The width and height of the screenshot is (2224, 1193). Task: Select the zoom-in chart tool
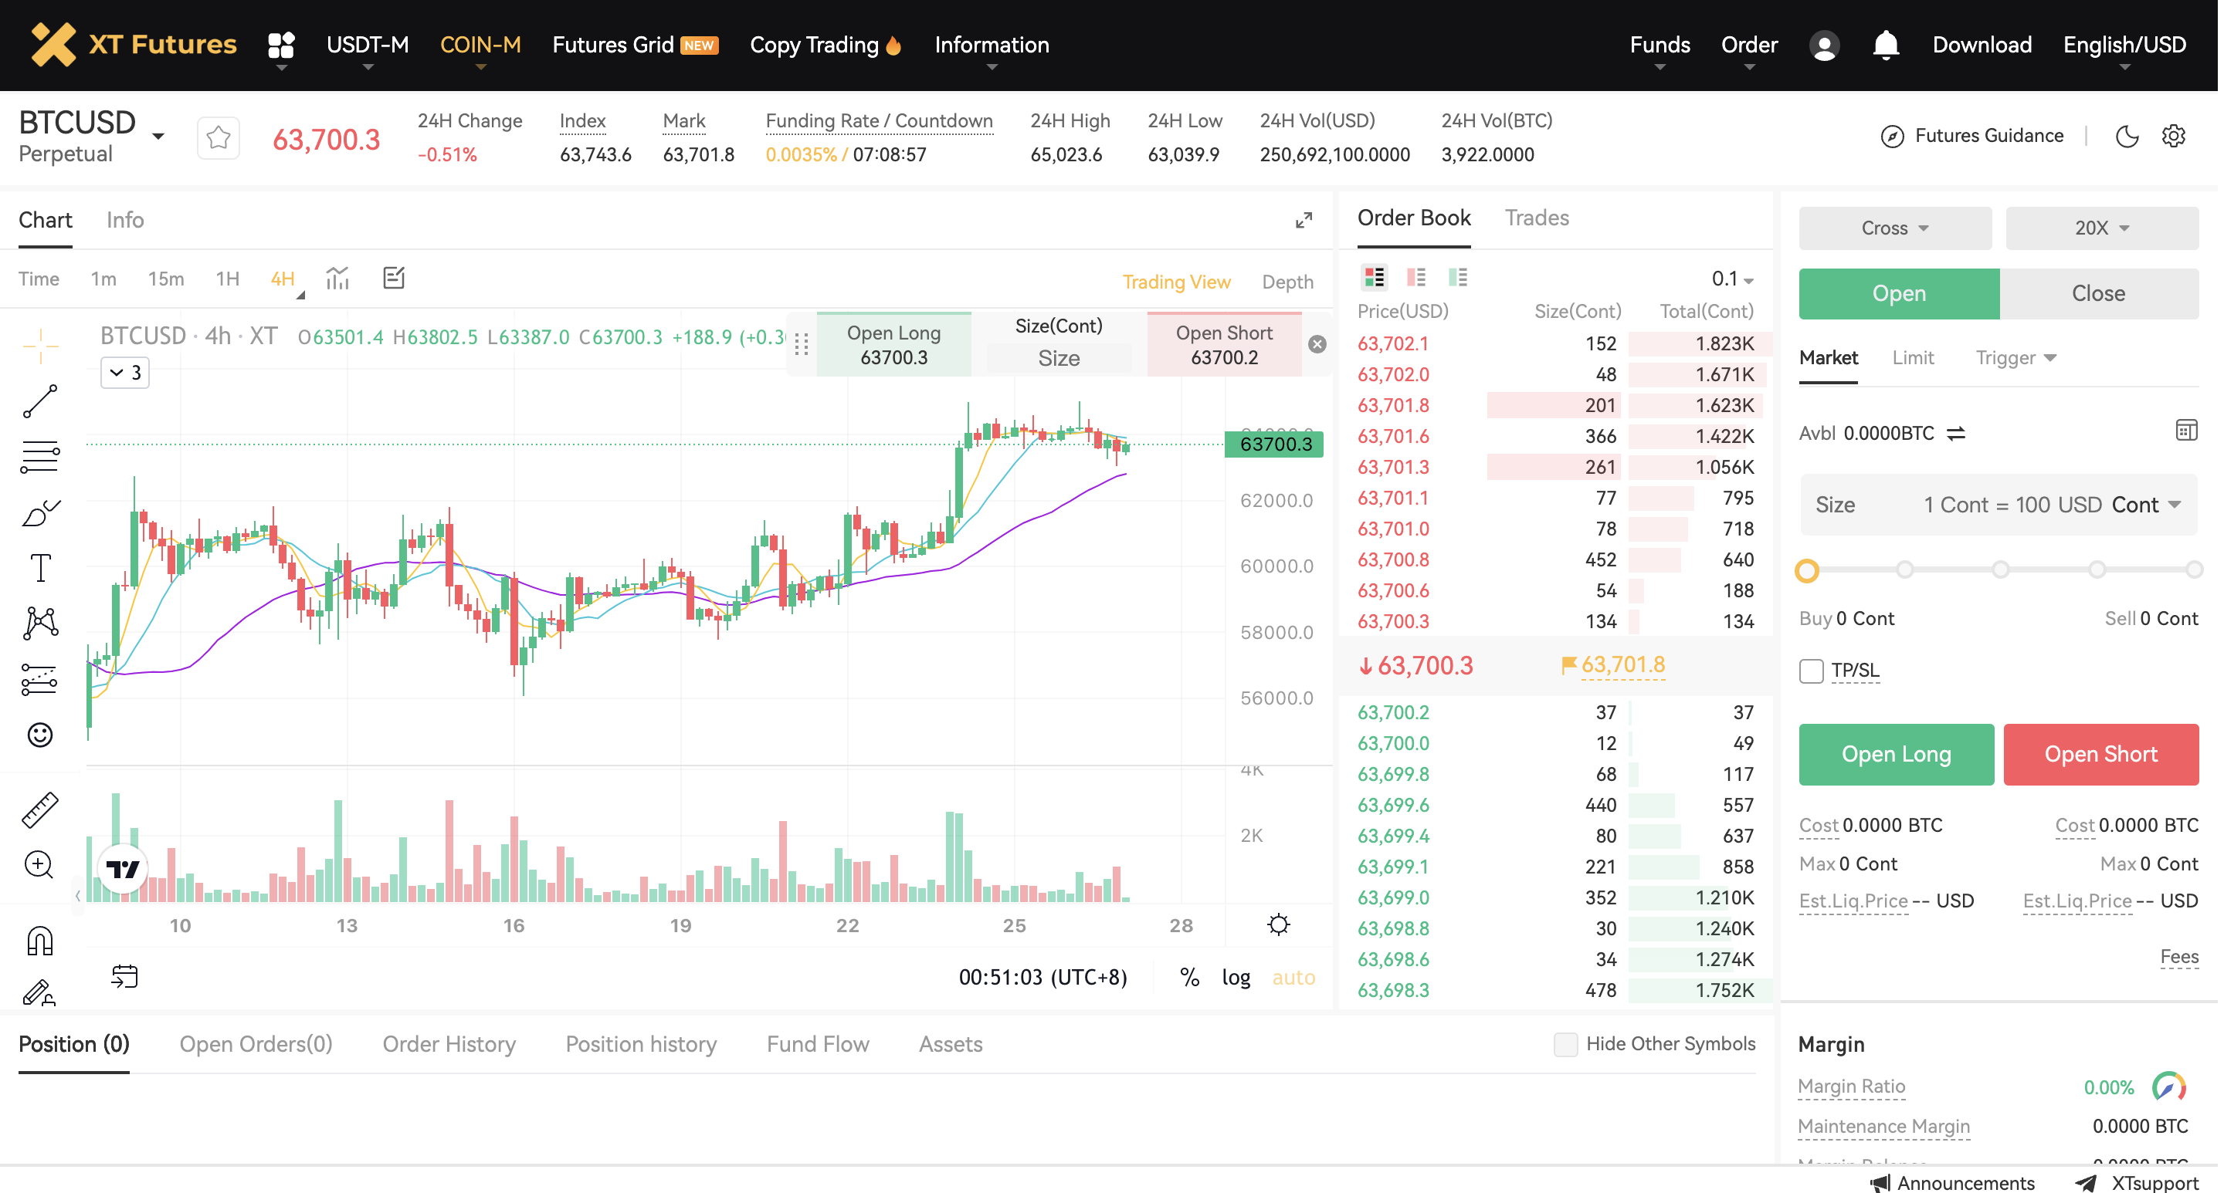(39, 864)
